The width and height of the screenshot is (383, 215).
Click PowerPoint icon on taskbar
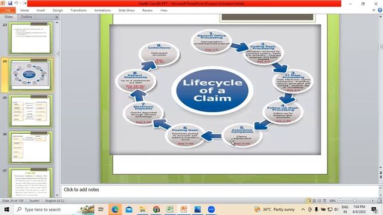[184, 210]
